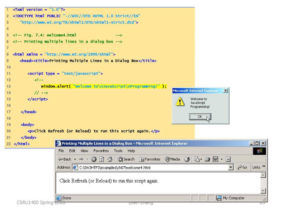Minimize the Internet Explorer window
282x212 pixels.
pyautogui.click(x=251, y=143)
